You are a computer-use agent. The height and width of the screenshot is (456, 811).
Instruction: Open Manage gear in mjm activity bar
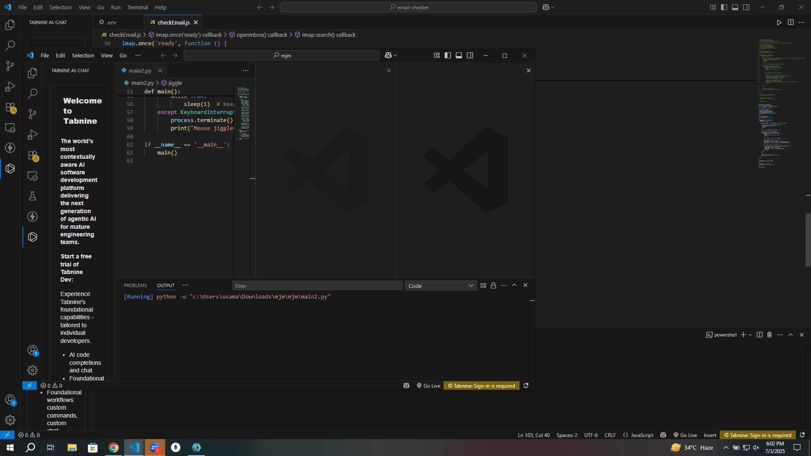tap(33, 370)
